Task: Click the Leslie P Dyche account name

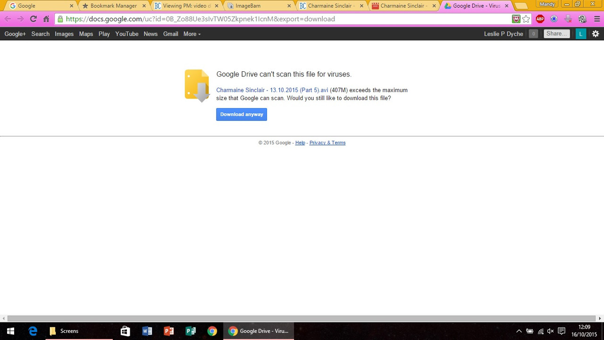Action: click(503, 34)
